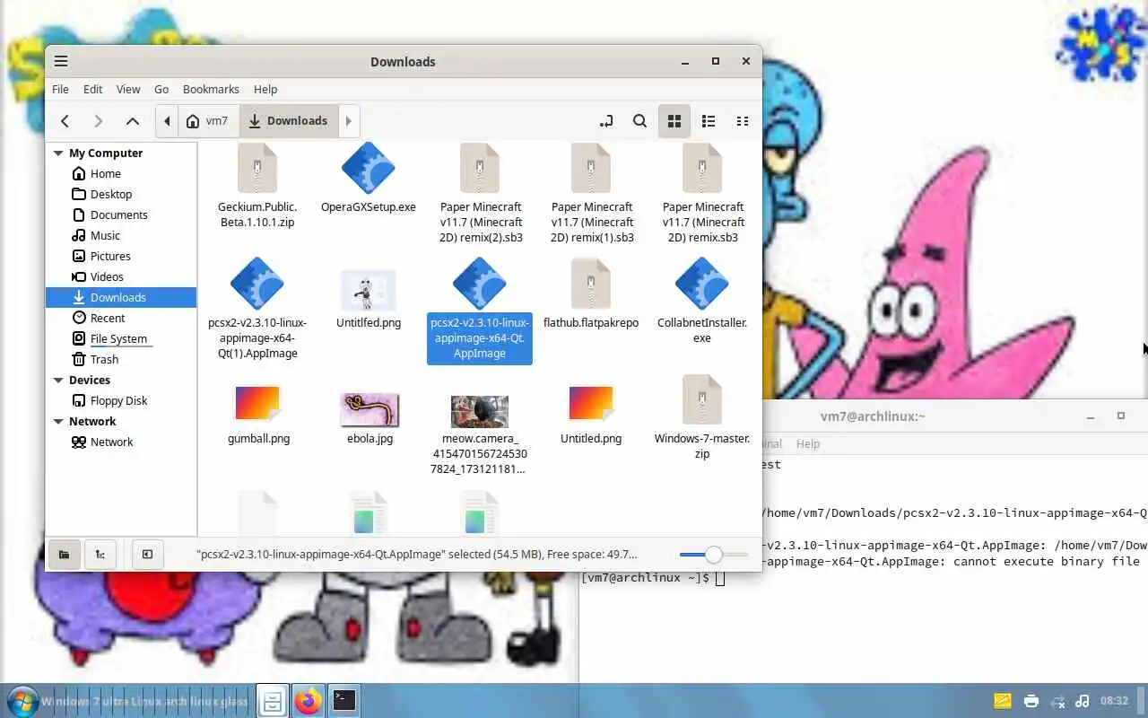Select ebola.jpg thumbnail

coord(370,410)
